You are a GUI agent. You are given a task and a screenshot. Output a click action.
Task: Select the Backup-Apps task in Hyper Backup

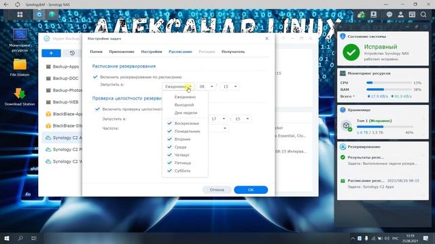click(63, 66)
